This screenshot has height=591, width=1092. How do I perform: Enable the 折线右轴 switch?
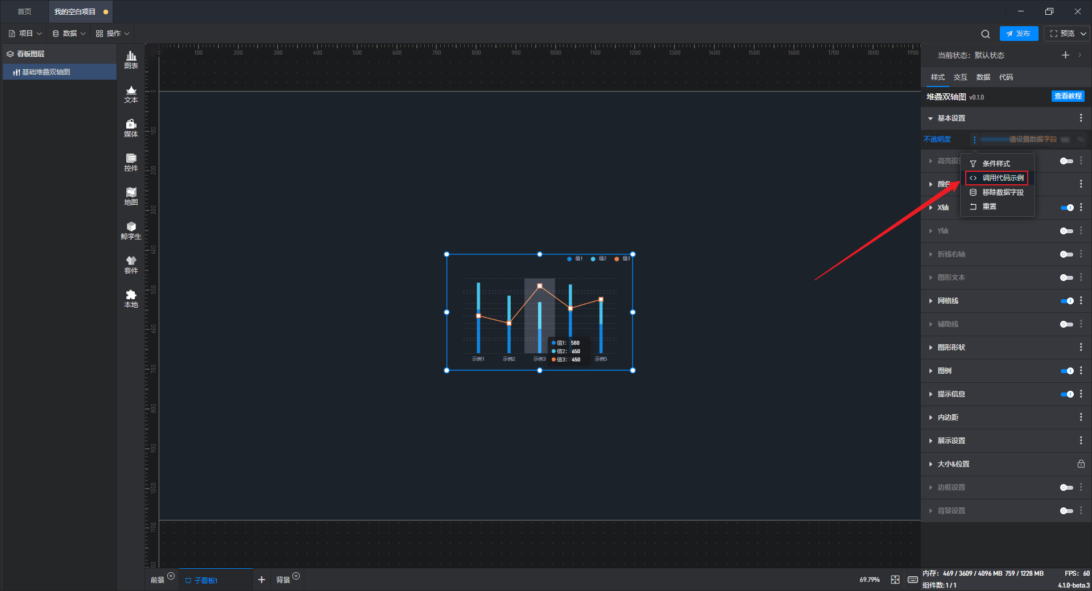coord(1066,254)
